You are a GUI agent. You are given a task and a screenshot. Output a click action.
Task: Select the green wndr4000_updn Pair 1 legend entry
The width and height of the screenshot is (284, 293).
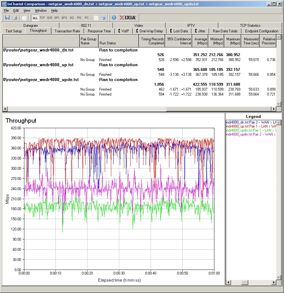coord(251,130)
